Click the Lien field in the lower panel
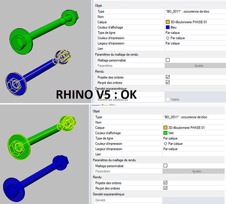The height and width of the screenshot is (204, 226). coord(193,154)
